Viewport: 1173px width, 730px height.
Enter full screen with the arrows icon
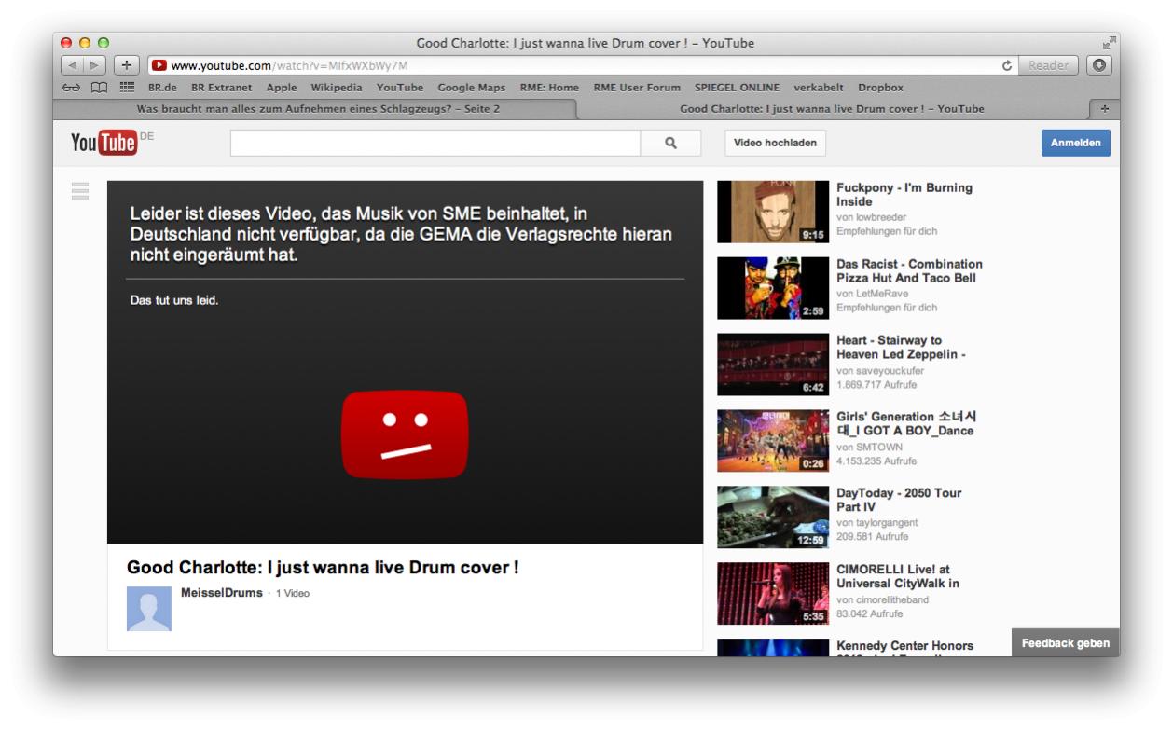pos(1109,43)
